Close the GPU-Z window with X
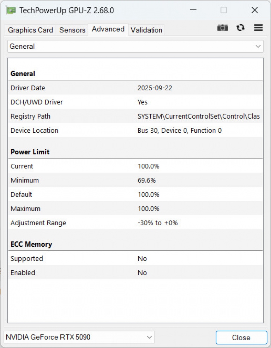 [x=254, y=10]
